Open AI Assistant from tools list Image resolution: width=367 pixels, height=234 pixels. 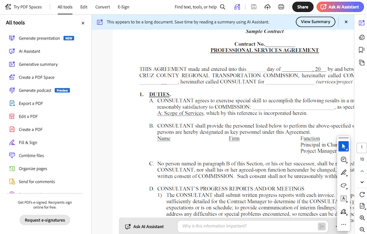(25, 51)
